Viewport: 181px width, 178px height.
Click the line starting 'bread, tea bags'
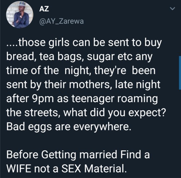click(79, 57)
